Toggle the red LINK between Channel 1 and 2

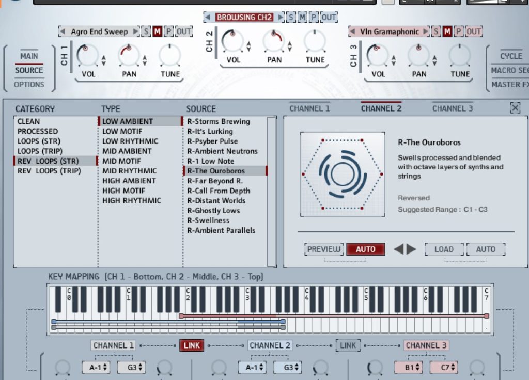point(192,345)
